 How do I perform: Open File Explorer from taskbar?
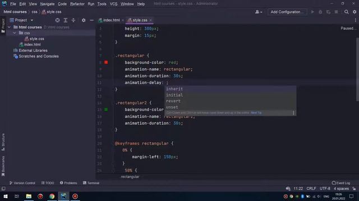click(29, 196)
